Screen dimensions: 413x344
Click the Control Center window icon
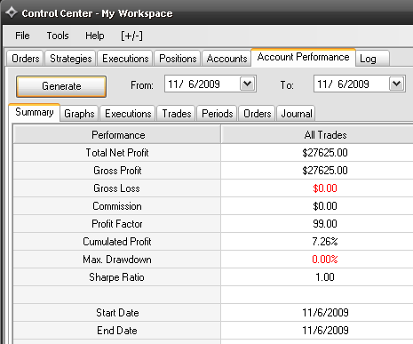click(x=12, y=12)
